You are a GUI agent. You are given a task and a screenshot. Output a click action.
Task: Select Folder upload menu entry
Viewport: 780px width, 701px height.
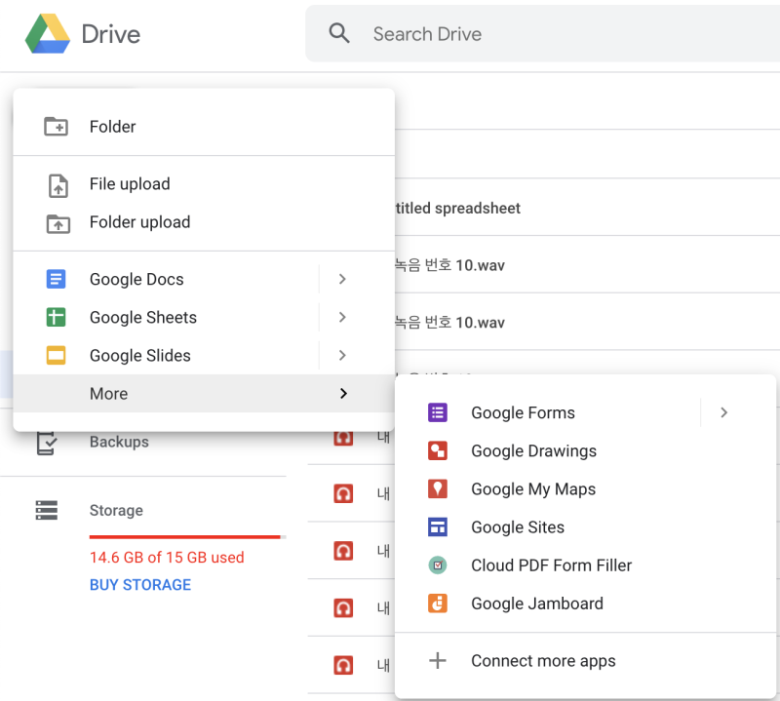[x=139, y=222]
